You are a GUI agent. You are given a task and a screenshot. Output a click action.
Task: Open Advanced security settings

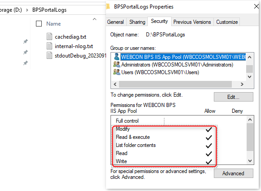(233, 173)
